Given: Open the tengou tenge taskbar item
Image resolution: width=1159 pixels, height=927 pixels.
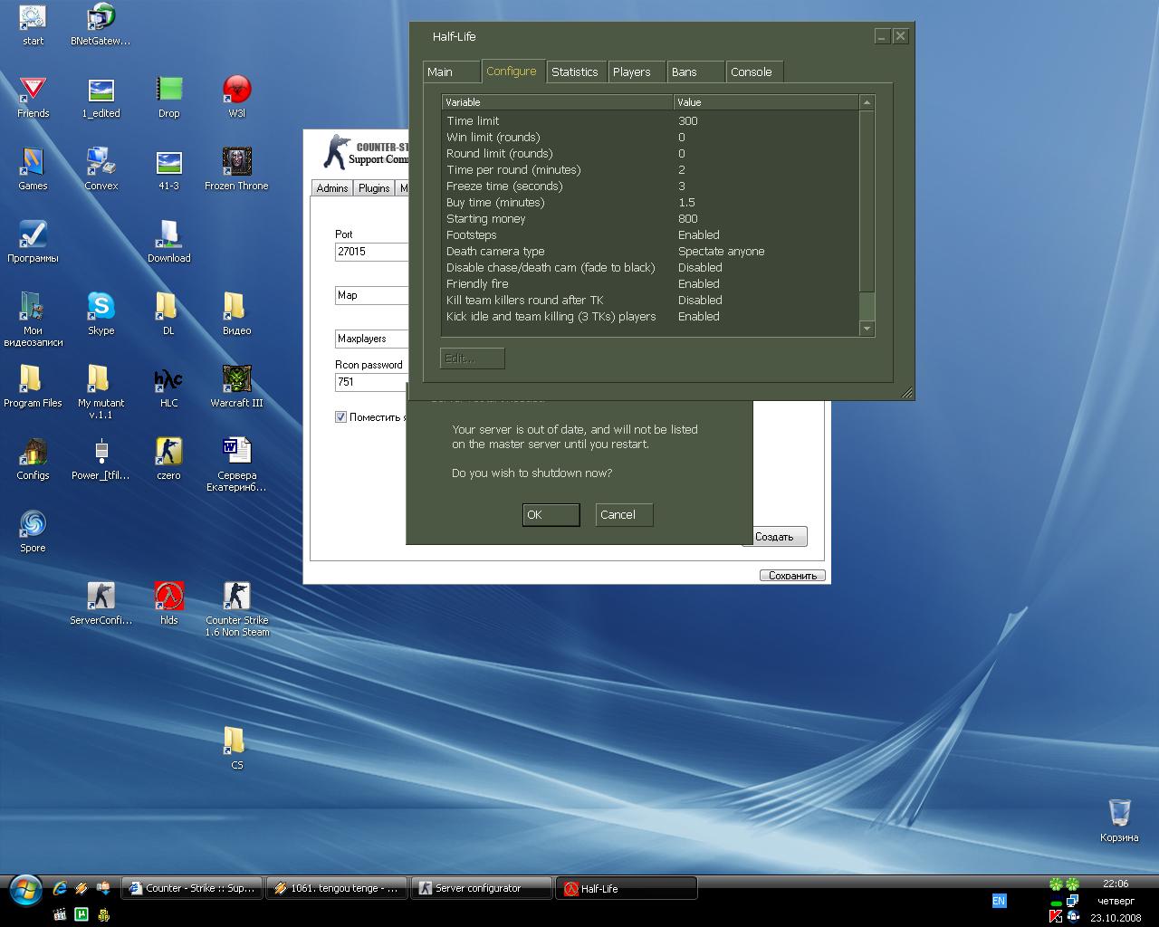Looking at the screenshot, I should pyautogui.click(x=337, y=889).
